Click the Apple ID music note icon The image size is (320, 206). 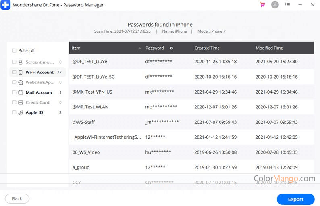tap(21, 112)
